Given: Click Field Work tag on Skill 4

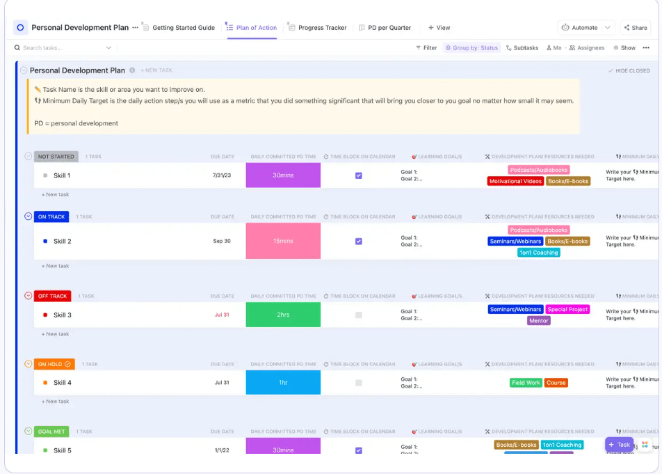Looking at the screenshot, I should [526, 383].
